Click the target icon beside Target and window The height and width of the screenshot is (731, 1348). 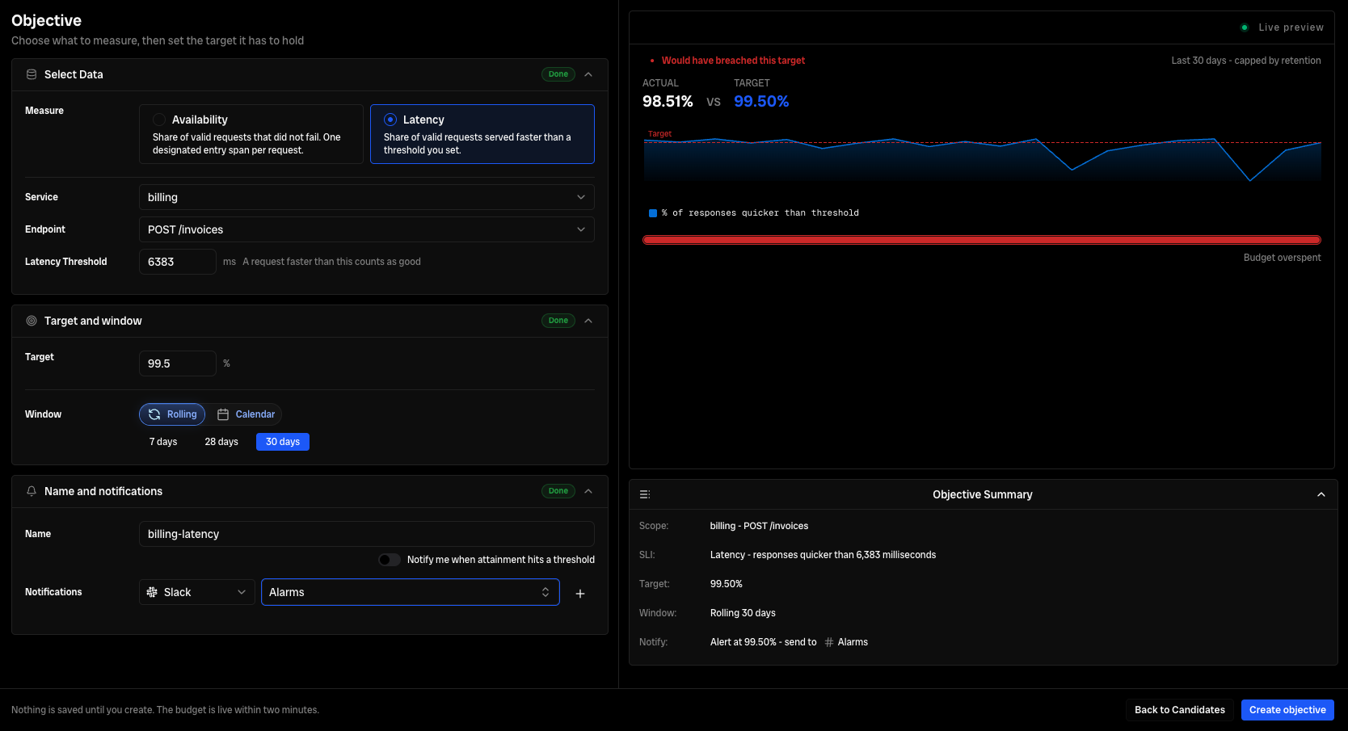[x=32, y=321]
